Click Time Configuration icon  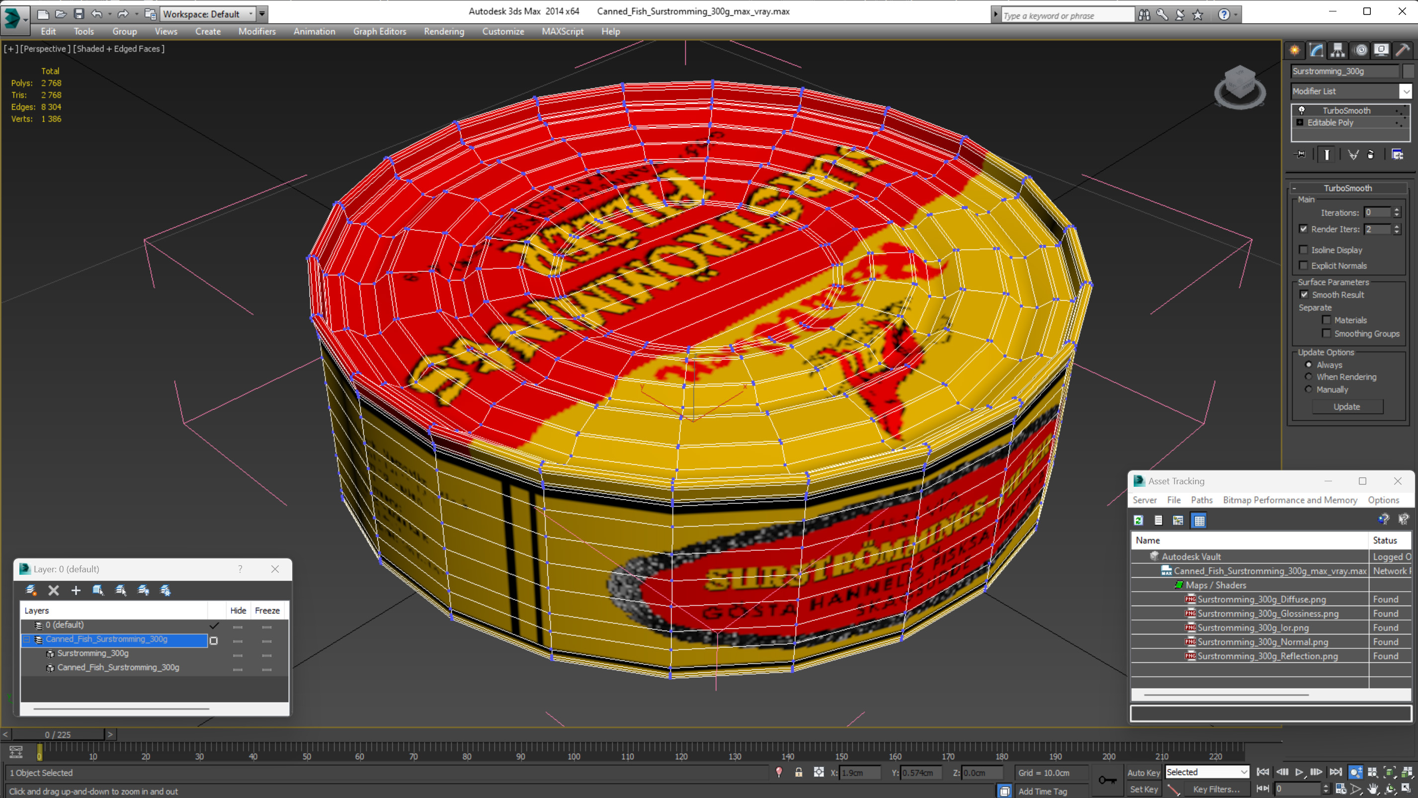pyautogui.click(x=1341, y=789)
